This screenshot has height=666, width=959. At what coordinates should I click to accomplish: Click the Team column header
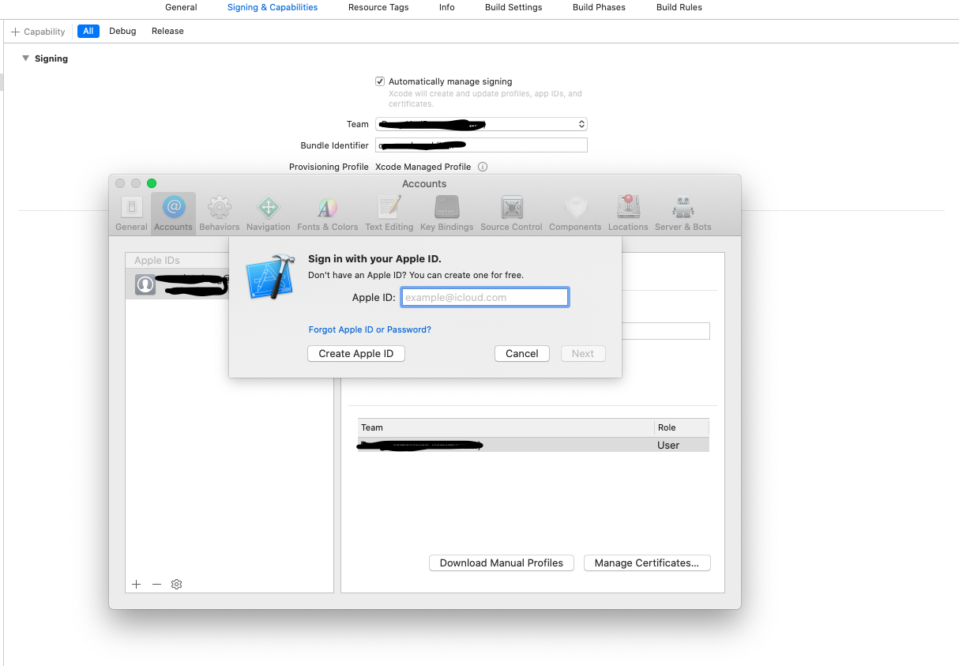[x=506, y=427]
